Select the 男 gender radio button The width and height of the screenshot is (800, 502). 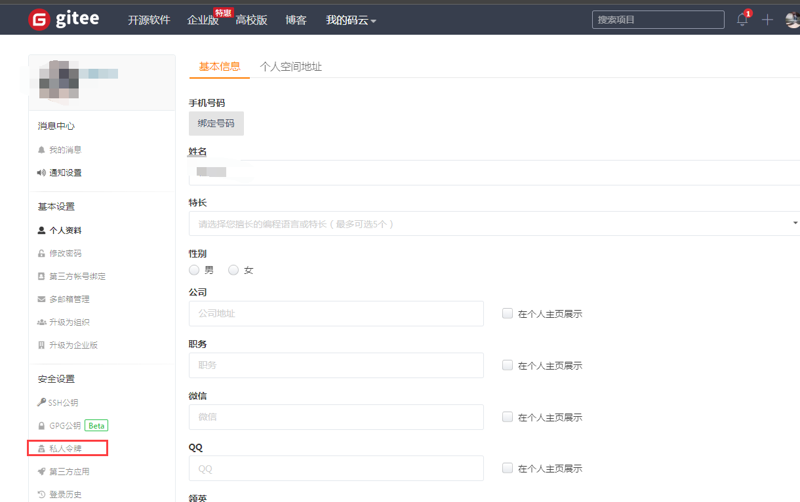[x=194, y=270]
